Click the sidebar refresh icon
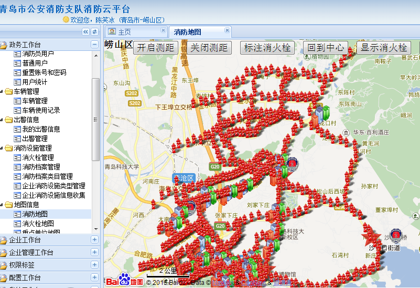Screen dimensions: 420x288 (95, 32)
